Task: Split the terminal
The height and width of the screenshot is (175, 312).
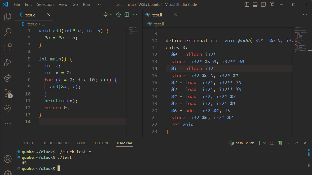Action: coord(272,143)
